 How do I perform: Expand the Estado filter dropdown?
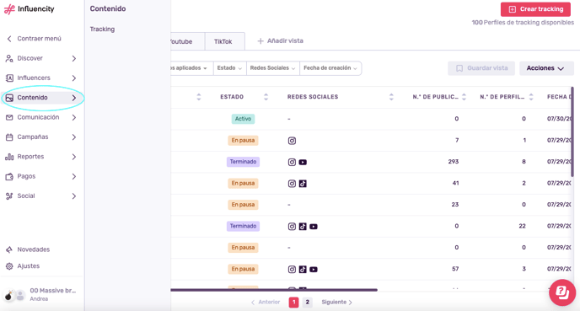(x=229, y=68)
